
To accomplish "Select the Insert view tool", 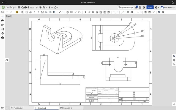I will pos(23,12).
